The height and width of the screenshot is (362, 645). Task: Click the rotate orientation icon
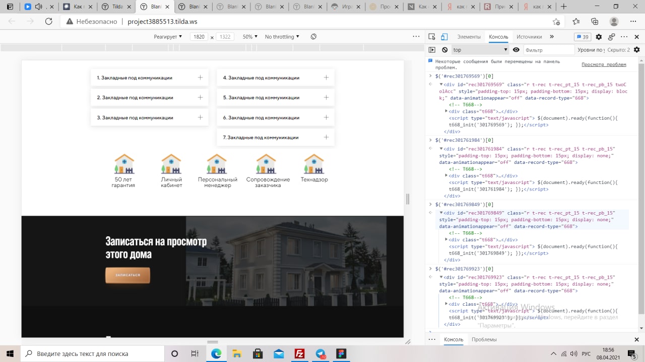pos(313,37)
